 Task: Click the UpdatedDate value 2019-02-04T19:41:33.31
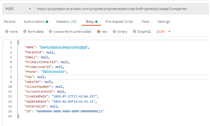point(73,102)
